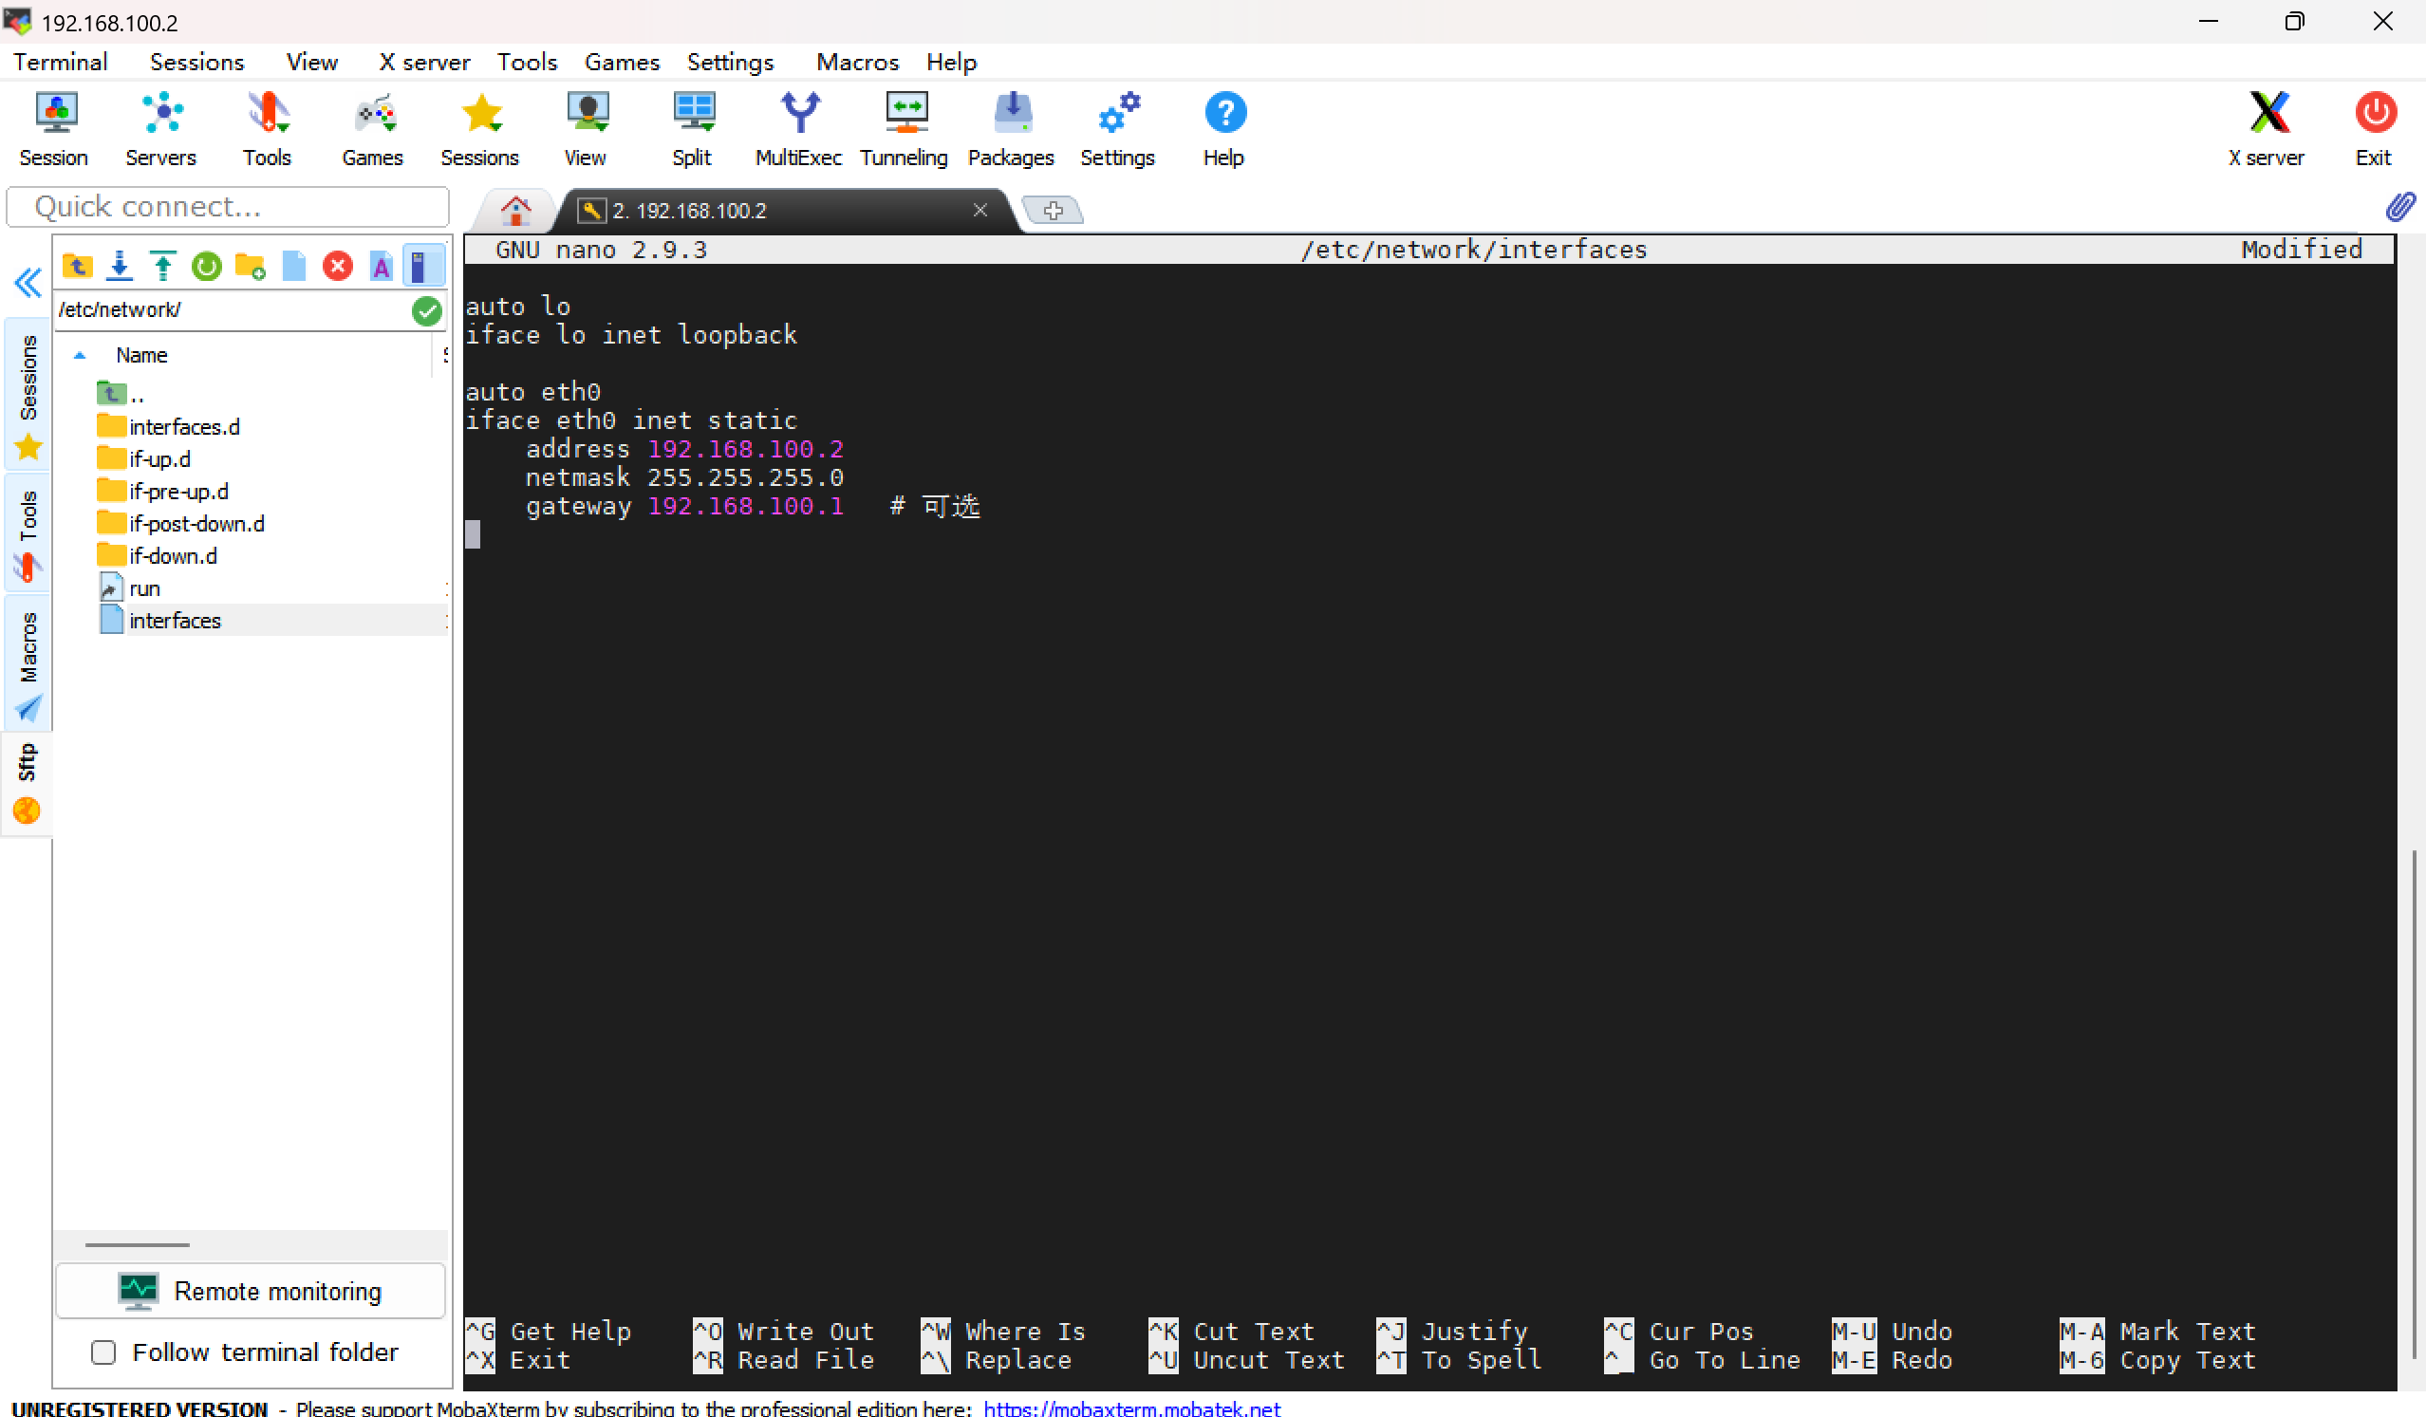Image resolution: width=2426 pixels, height=1417 pixels.
Task: Confirm path with green checkmark button
Action: coord(426,310)
